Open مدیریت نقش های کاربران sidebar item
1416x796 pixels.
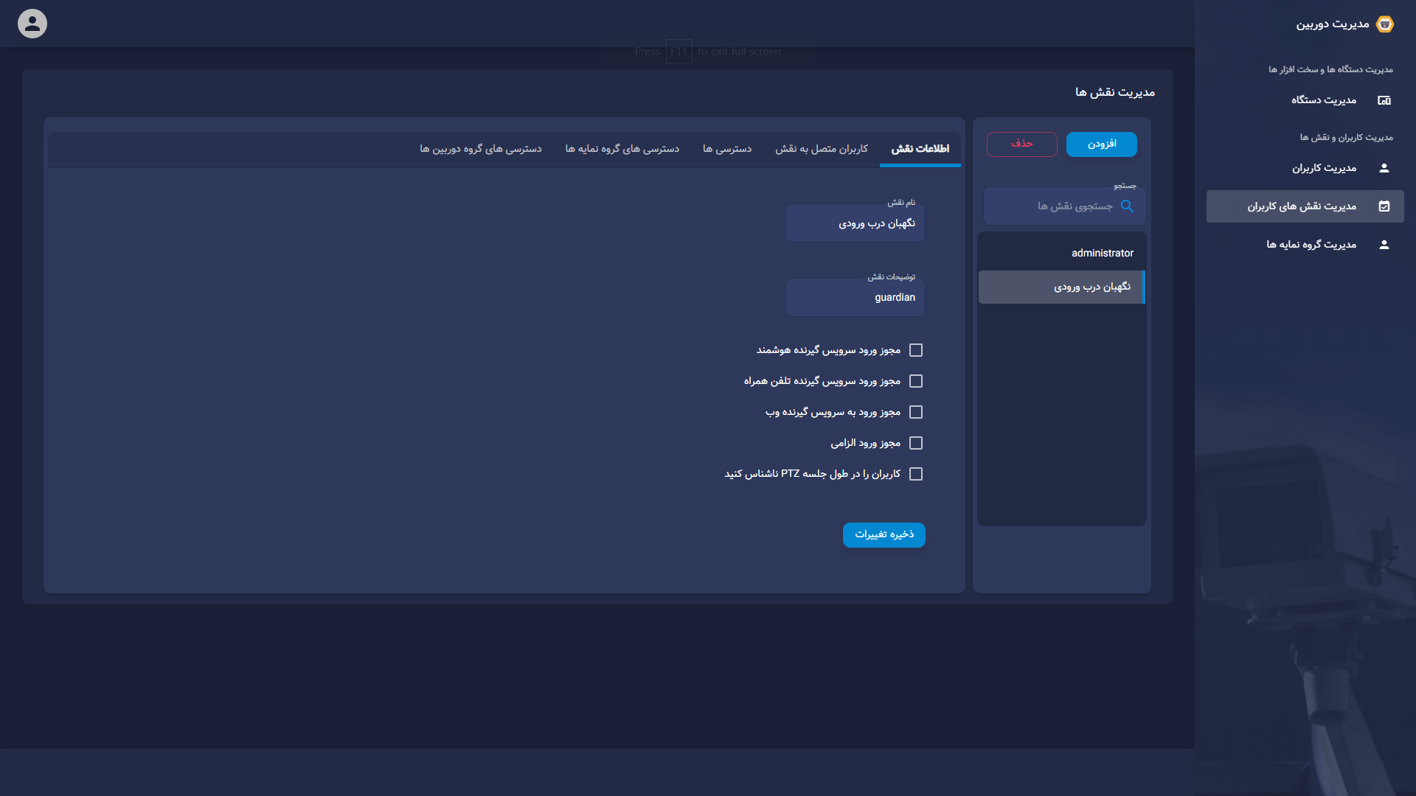[x=1305, y=206]
